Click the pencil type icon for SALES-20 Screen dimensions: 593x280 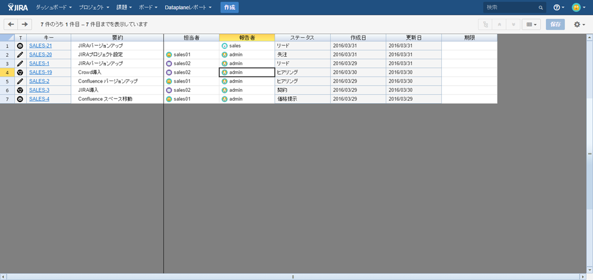20,54
